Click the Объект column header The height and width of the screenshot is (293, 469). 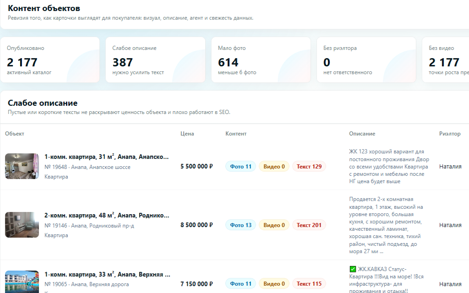pos(15,134)
